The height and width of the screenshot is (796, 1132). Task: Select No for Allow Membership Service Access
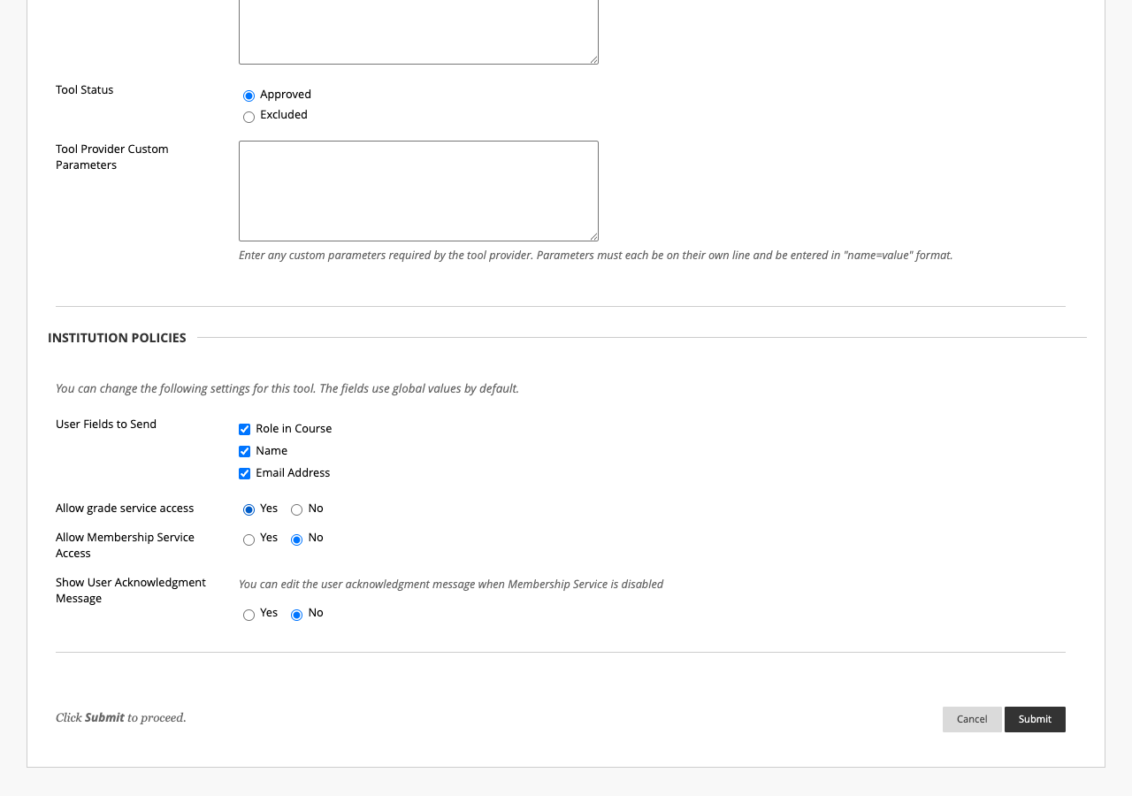[x=296, y=540]
